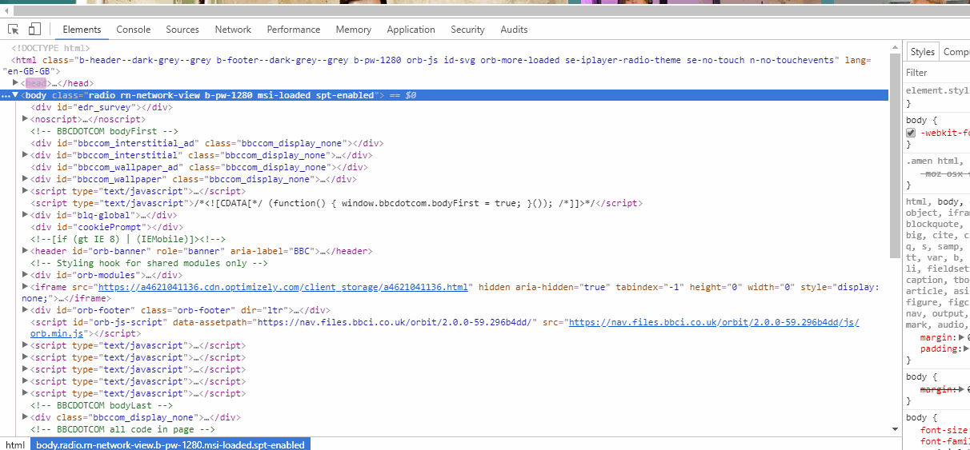Image resolution: width=970 pixels, height=450 pixels.
Task: Expand the margin shorthand property arrow
Action: (x=963, y=337)
